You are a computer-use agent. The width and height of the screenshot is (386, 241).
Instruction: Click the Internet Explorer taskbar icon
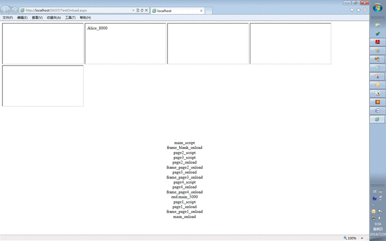[377, 119]
